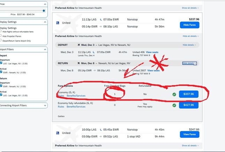The image size is (225, 152).
Task: Click Show all details on top flight card
Action: pos(190,8)
